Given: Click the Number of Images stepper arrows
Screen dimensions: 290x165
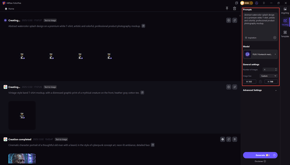Looking at the screenshot, I should point(276,69).
